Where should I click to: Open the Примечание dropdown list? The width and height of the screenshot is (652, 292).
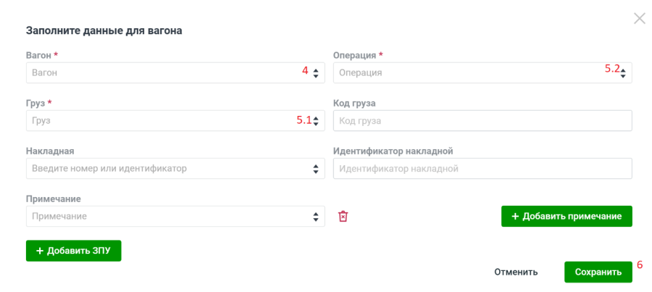click(315, 217)
